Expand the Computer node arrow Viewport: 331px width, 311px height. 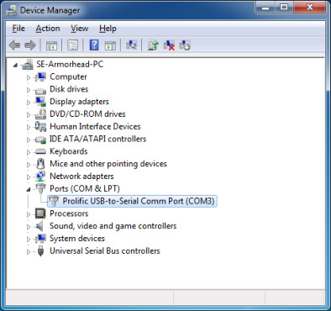[x=29, y=77]
